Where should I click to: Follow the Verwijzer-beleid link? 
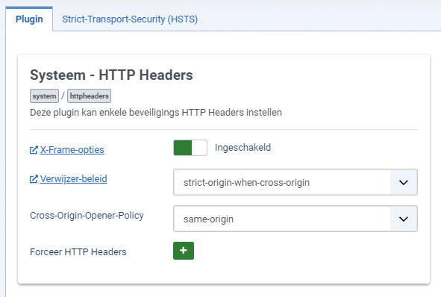click(x=74, y=179)
